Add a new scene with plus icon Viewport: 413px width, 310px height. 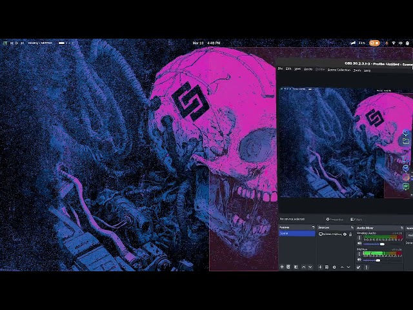click(x=282, y=267)
